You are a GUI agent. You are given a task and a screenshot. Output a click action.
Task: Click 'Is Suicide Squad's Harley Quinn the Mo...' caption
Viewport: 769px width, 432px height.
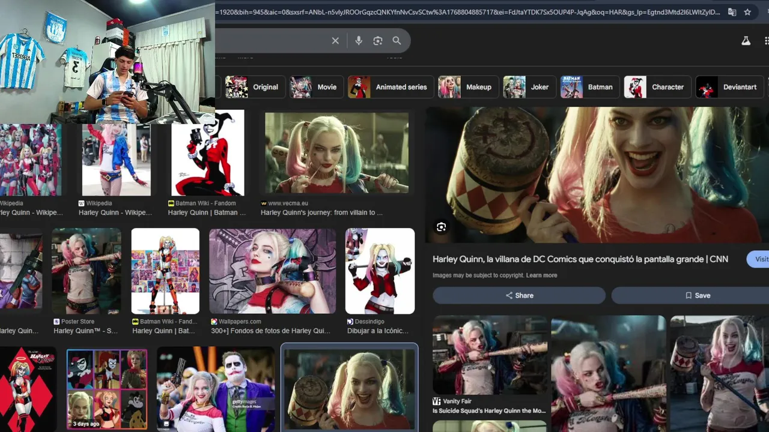point(489,411)
